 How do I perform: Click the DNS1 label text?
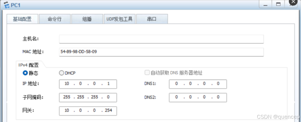pos(150,84)
